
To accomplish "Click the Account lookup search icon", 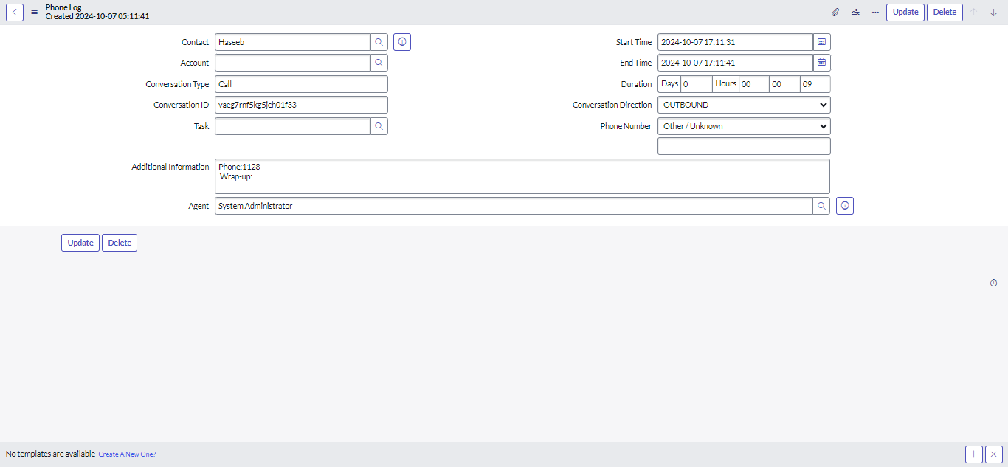I will [x=379, y=63].
